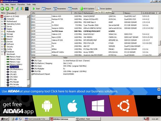Sort by the CPU Clock column header
This screenshot has width=161, height=121.
click(x=77, y=13)
